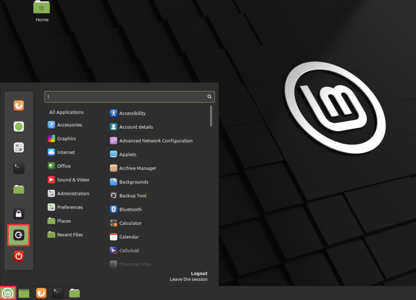The height and width of the screenshot is (300, 416).
Task: Select the highlighted Logout icon
Action: pyautogui.click(x=19, y=235)
